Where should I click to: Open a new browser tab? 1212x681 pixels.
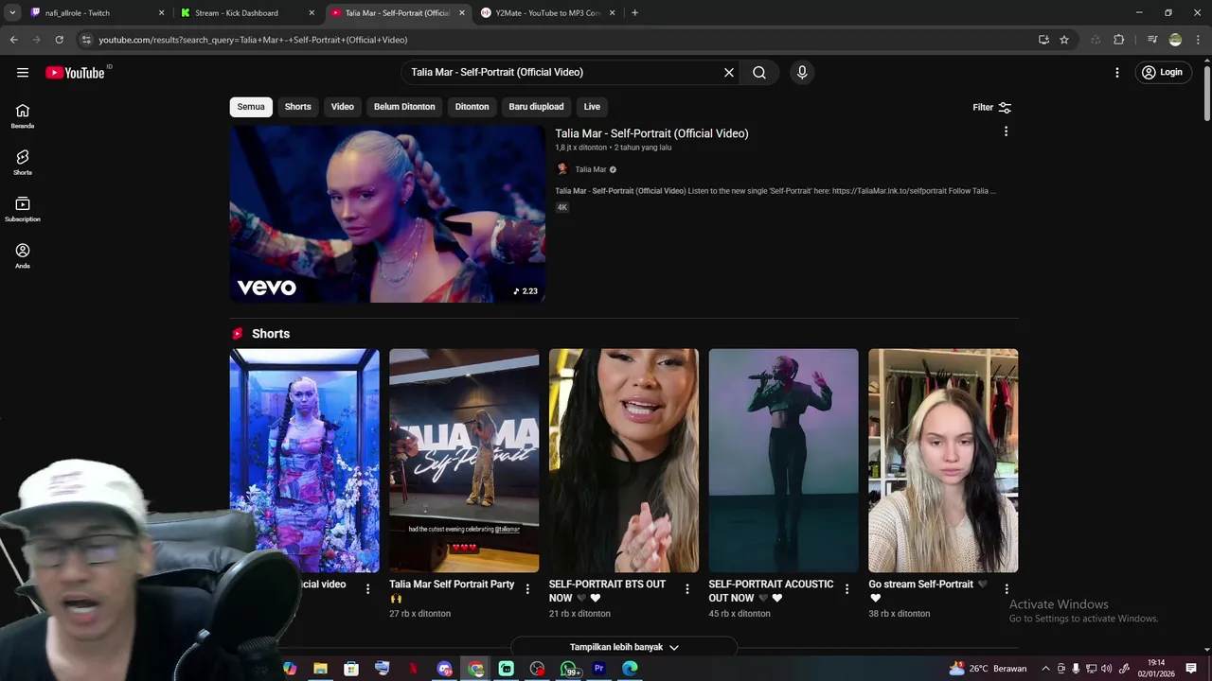tap(634, 13)
